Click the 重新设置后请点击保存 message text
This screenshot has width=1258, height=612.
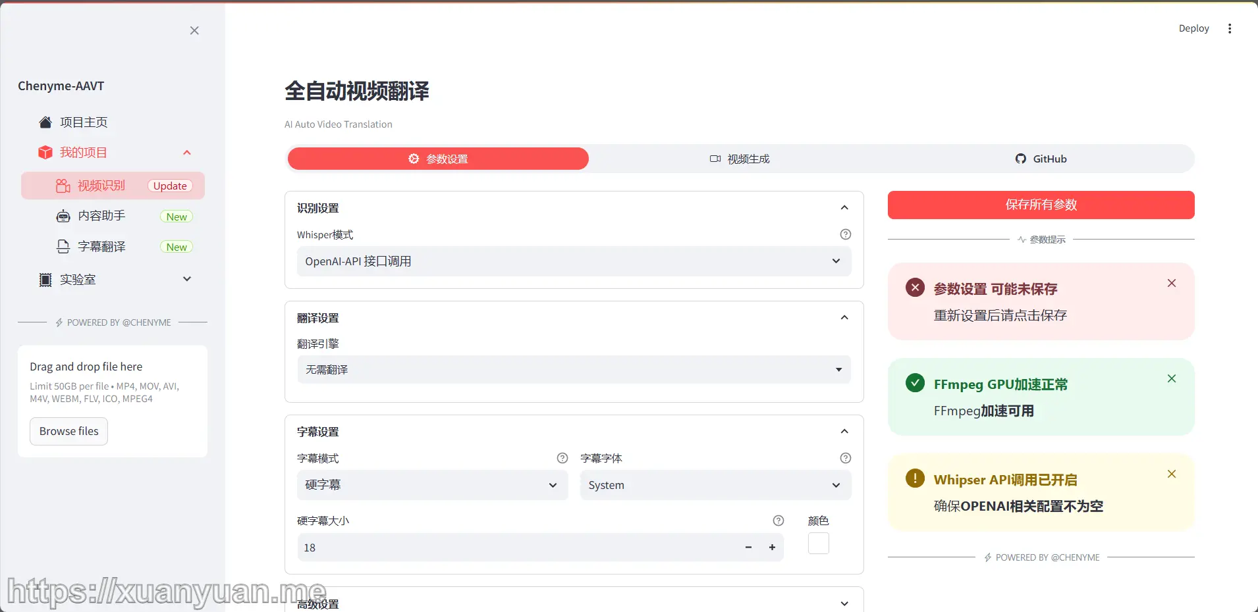(x=1000, y=315)
